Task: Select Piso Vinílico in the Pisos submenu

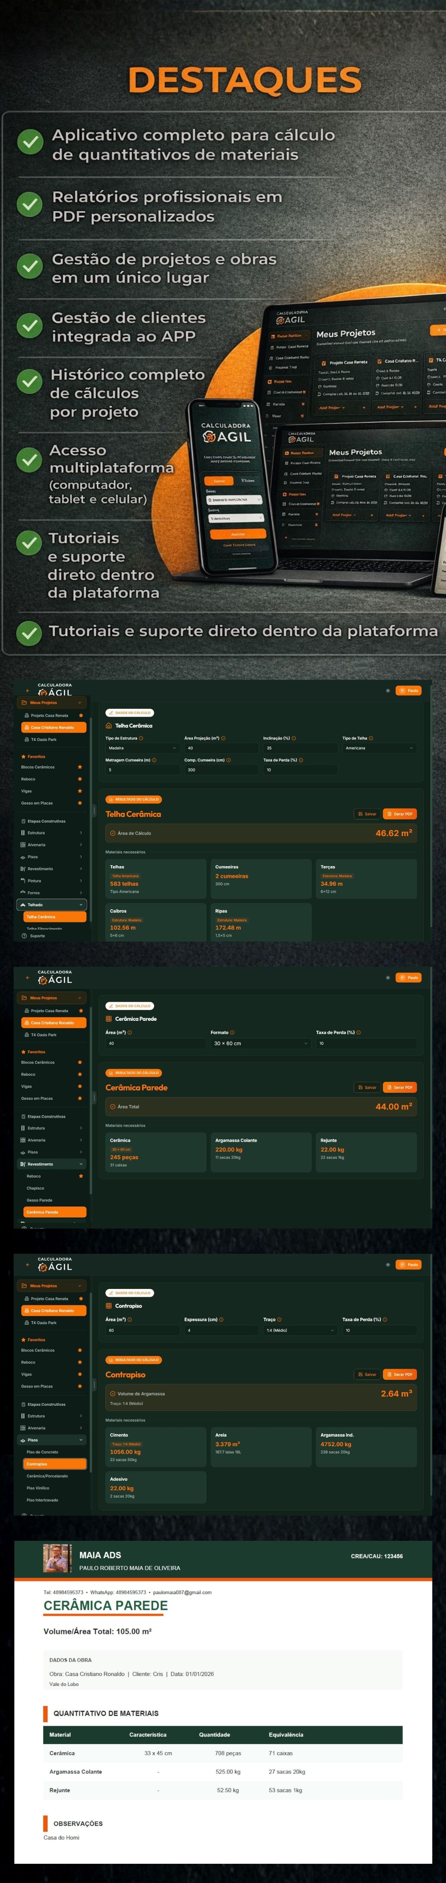Action: 38,1488
